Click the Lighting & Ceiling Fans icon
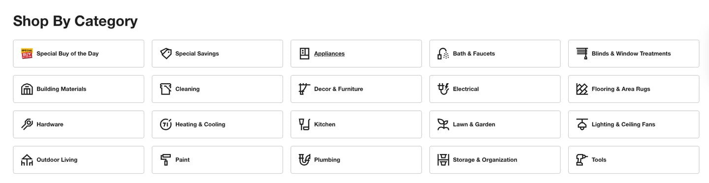This screenshot has height=183, width=709. pos(582,124)
